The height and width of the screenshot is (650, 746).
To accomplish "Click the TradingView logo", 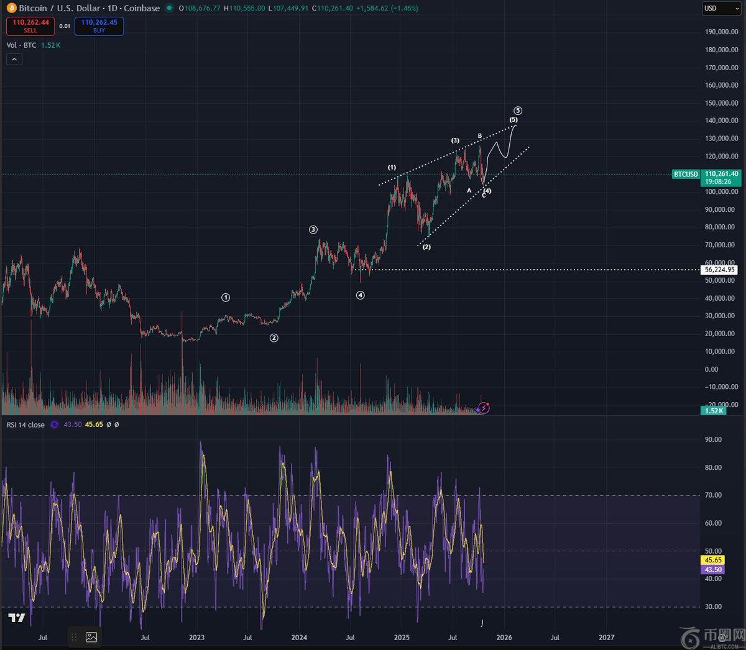I will [17, 618].
